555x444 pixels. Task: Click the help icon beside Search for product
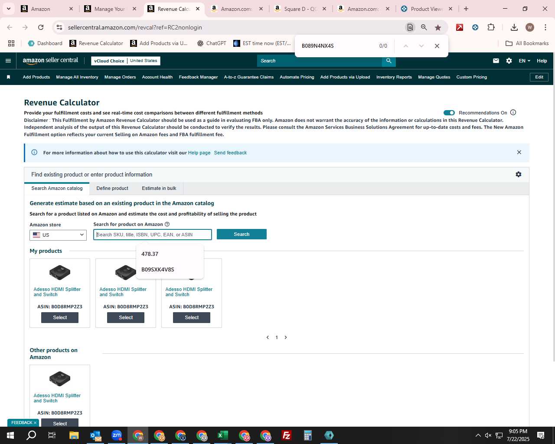pos(167,224)
